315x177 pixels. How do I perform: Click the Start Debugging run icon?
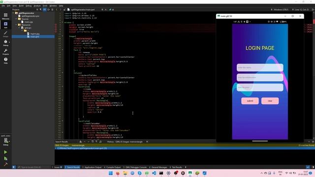5,158
